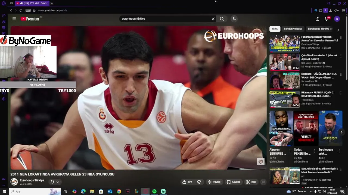Dislike the video
This screenshot has width=348, height=195.
[x=199, y=182]
